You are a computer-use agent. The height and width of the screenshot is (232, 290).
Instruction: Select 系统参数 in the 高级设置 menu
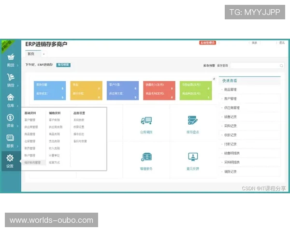click(79, 120)
